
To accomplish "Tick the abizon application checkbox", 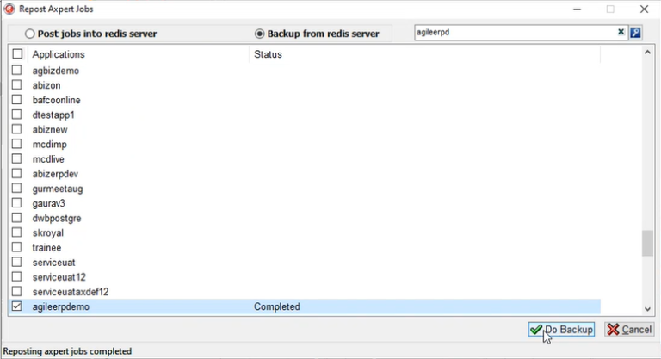I will click(x=17, y=85).
